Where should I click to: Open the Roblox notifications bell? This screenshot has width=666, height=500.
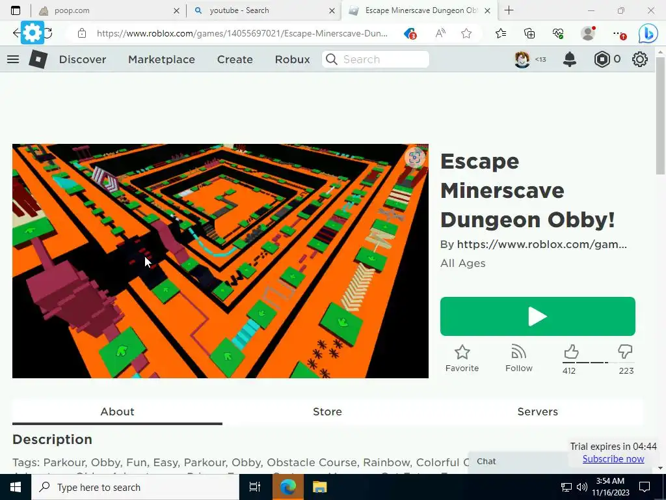[570, 59]
